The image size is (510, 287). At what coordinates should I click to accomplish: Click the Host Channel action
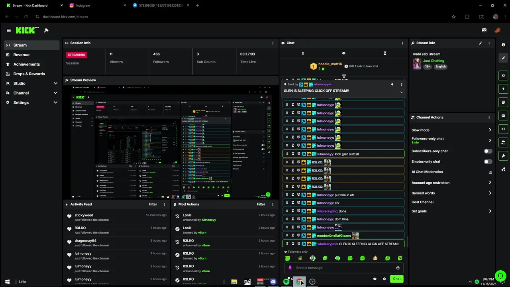coord(422,202)
